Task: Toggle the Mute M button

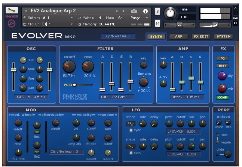Action: pos(157,23)
